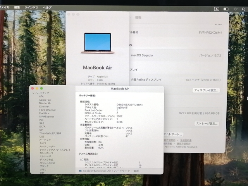This screenshot has height=186, width=248.
Task: Click the チップ Apple M1 line
Action: 98,77
